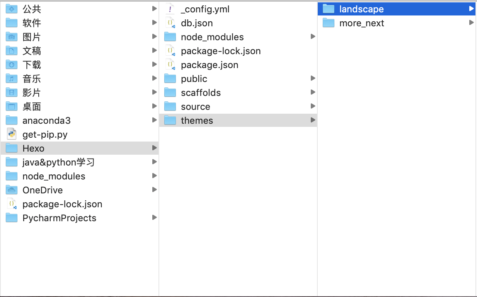
Task: Expand the node_modules arrow in Hexo column
Action: [313, 37]
